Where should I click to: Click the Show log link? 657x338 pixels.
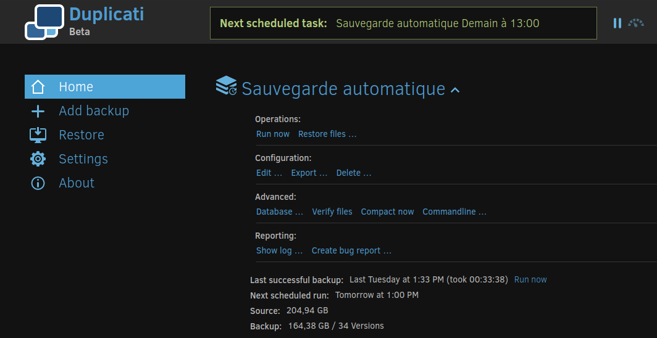coord(280,250)
